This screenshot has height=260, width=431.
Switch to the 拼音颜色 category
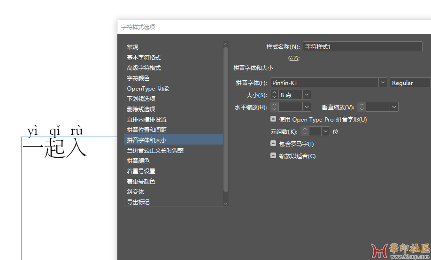pyautogui.click(x=138, y=161)
